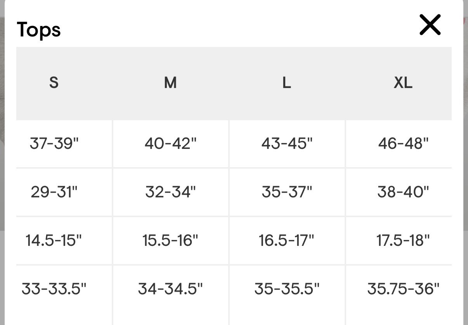Screen dimensions: 468x325
Task: Click the 46-48" measurement cell
Action: coord(403,144)
